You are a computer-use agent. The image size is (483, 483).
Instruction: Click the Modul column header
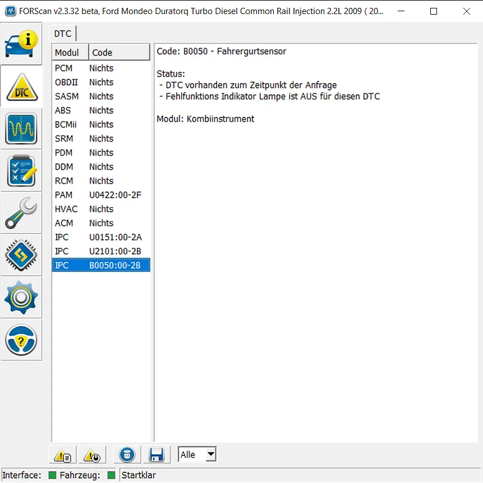(70, 53)
